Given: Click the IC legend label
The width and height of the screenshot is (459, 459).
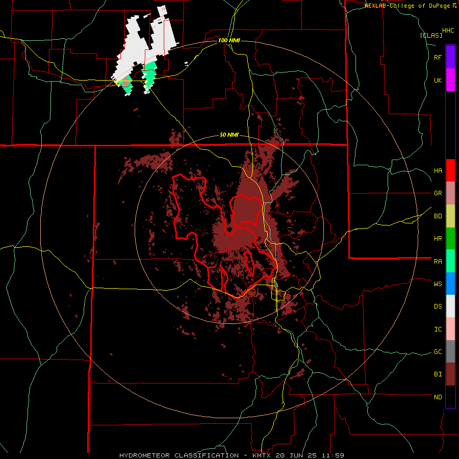Looking at the screenshot, I should (438, 329).
